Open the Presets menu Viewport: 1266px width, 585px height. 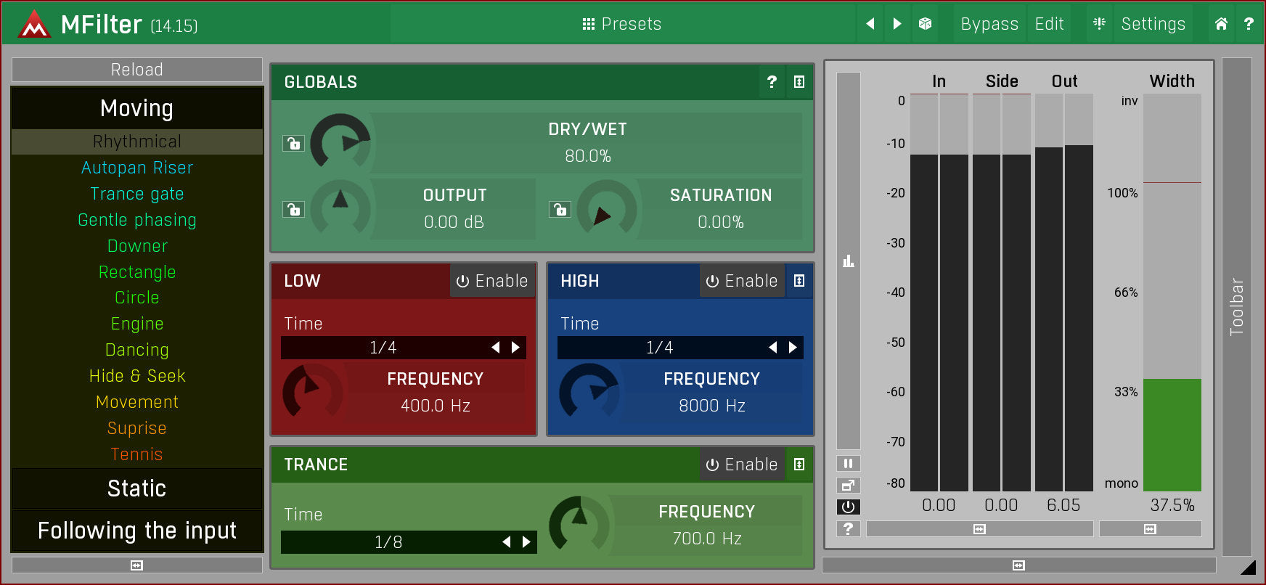click(x=622, y=24)
